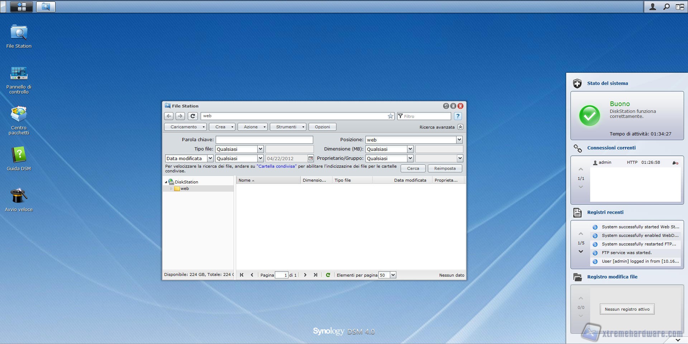Open the Strumenti menu

[x=288, y=127]
